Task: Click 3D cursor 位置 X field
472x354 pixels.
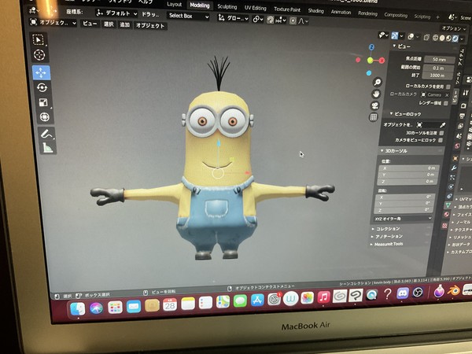Action: pyautogui.click(x=408, y=168)
